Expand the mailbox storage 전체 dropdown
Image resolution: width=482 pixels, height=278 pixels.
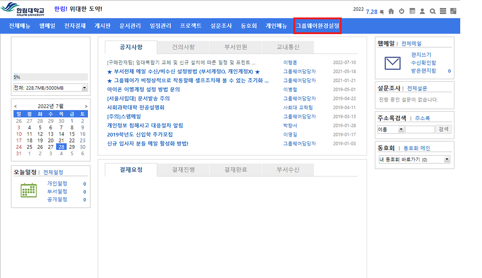point(84,88)
